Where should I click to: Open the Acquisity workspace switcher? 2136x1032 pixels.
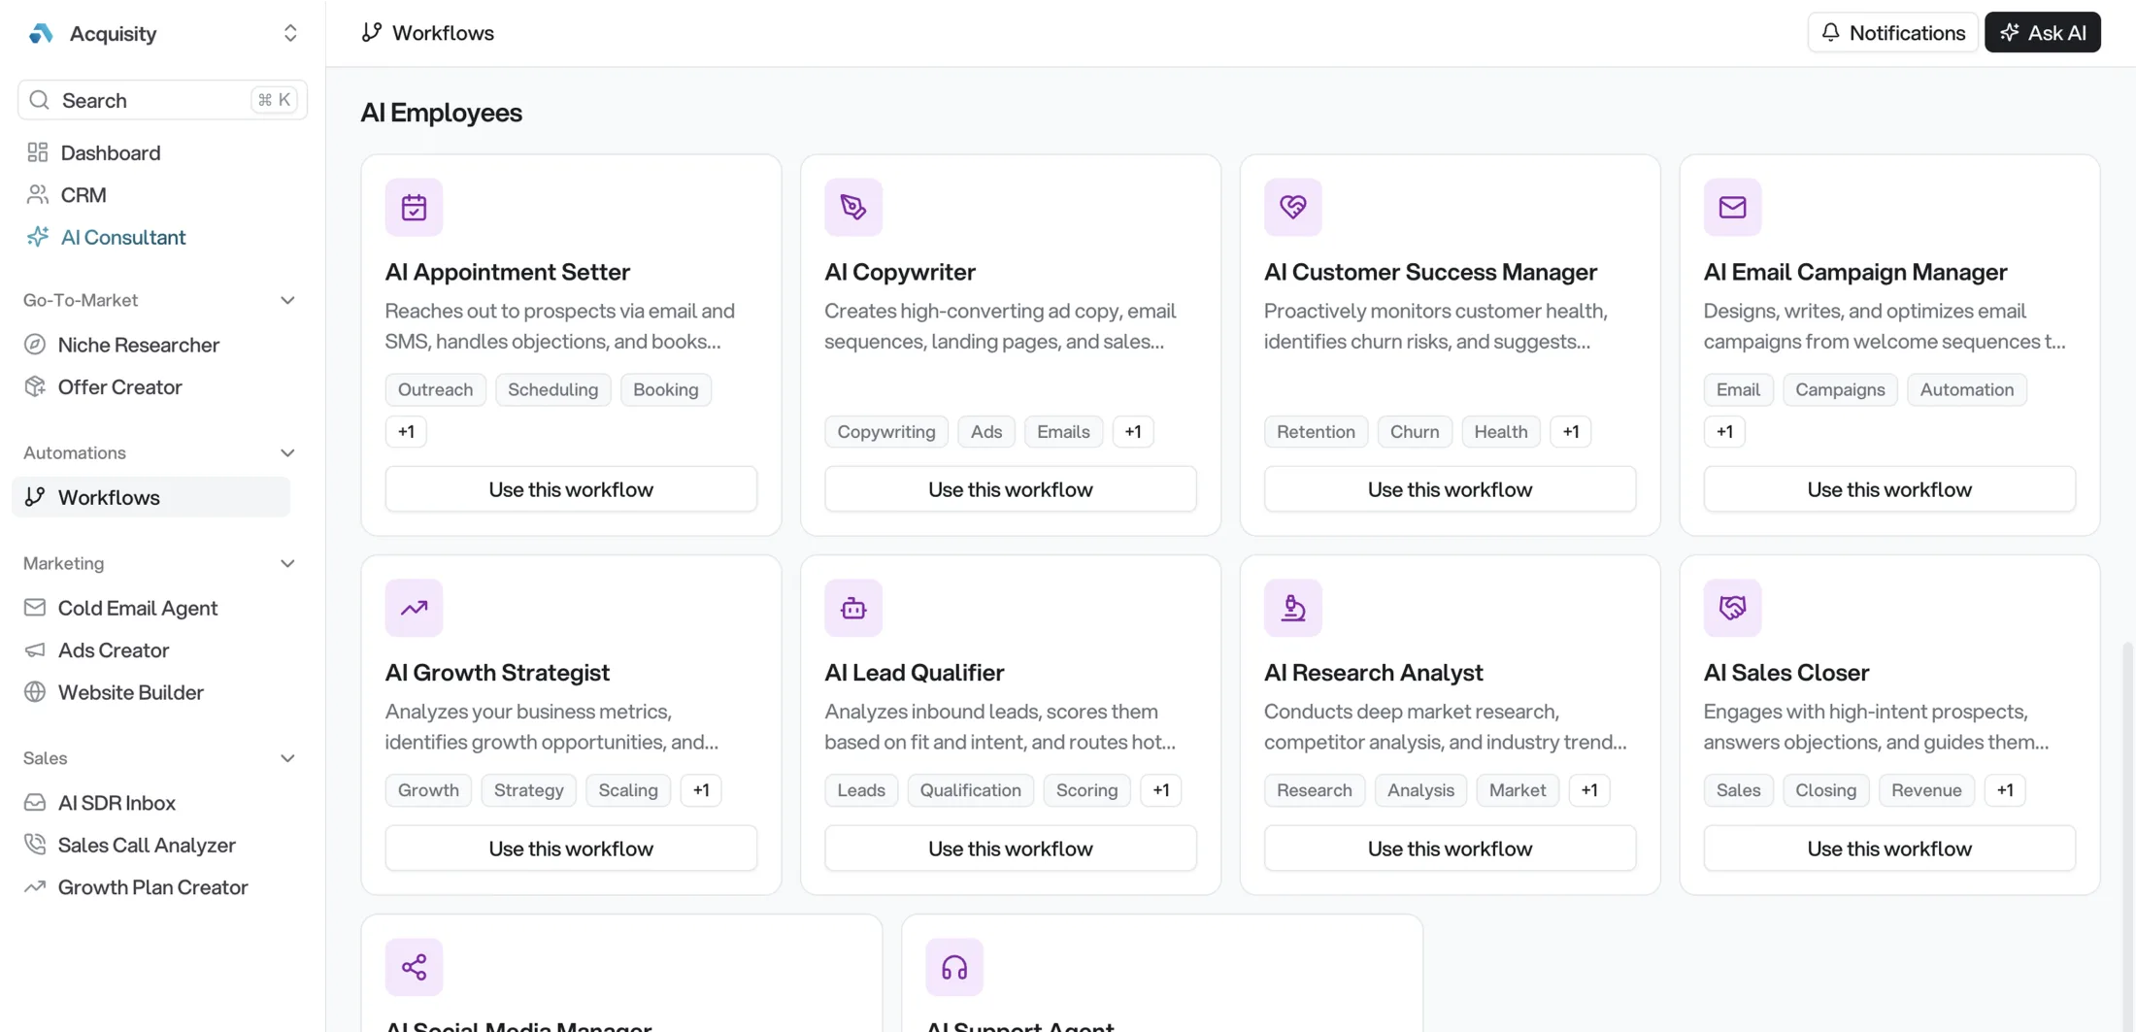coord(290,32)
